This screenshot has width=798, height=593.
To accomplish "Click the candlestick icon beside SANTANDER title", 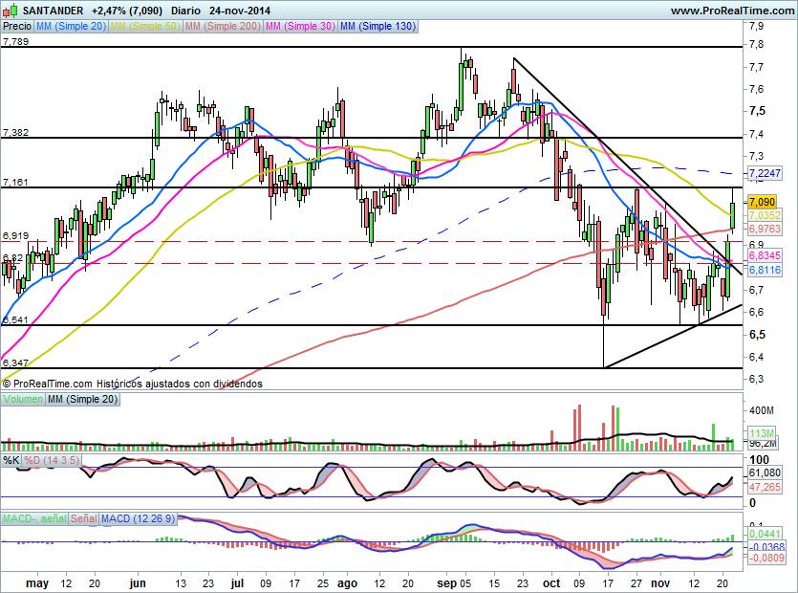I will [11, 11].
